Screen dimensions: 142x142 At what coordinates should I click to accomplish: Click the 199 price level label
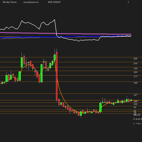coord(135,68)
